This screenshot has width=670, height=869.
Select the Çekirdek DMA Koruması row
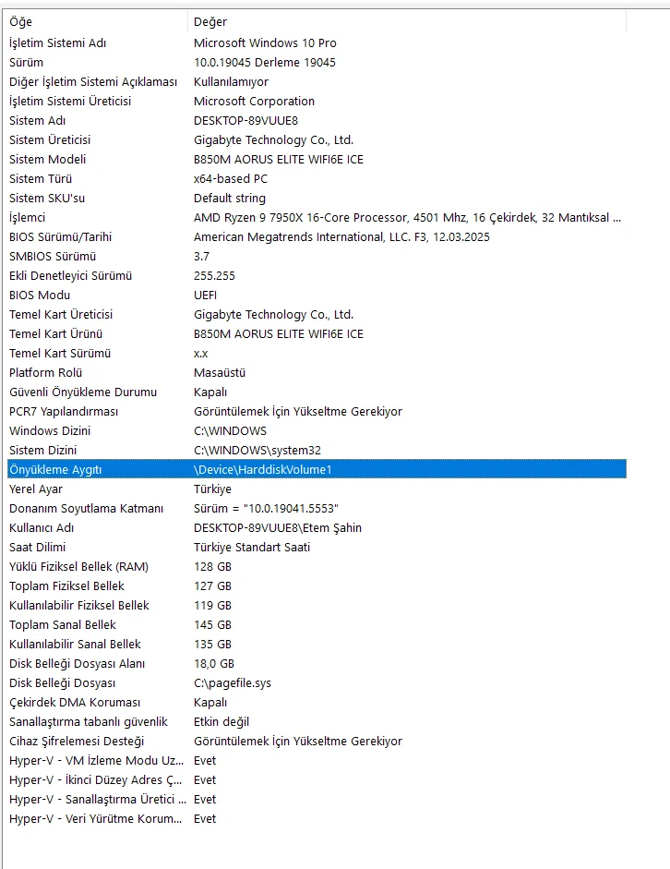[317, 702]
